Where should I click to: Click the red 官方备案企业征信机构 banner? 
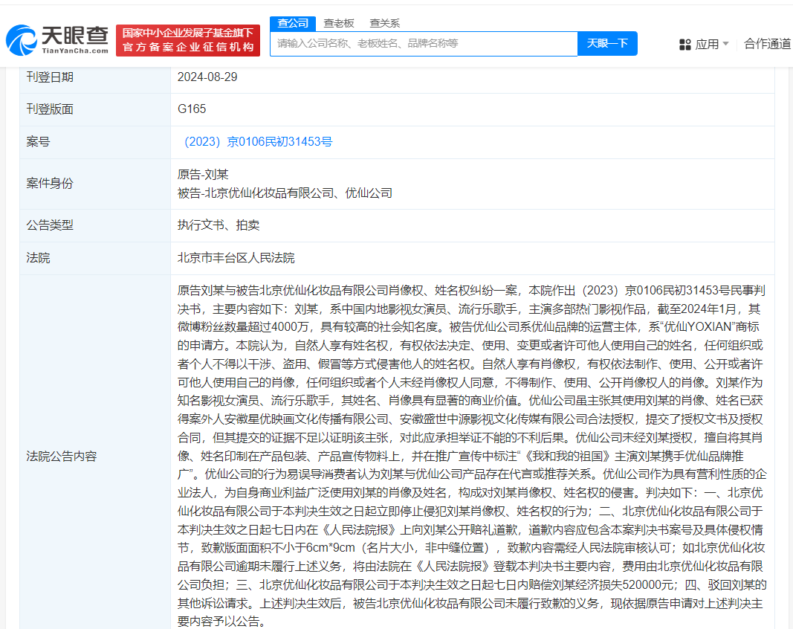188,38
